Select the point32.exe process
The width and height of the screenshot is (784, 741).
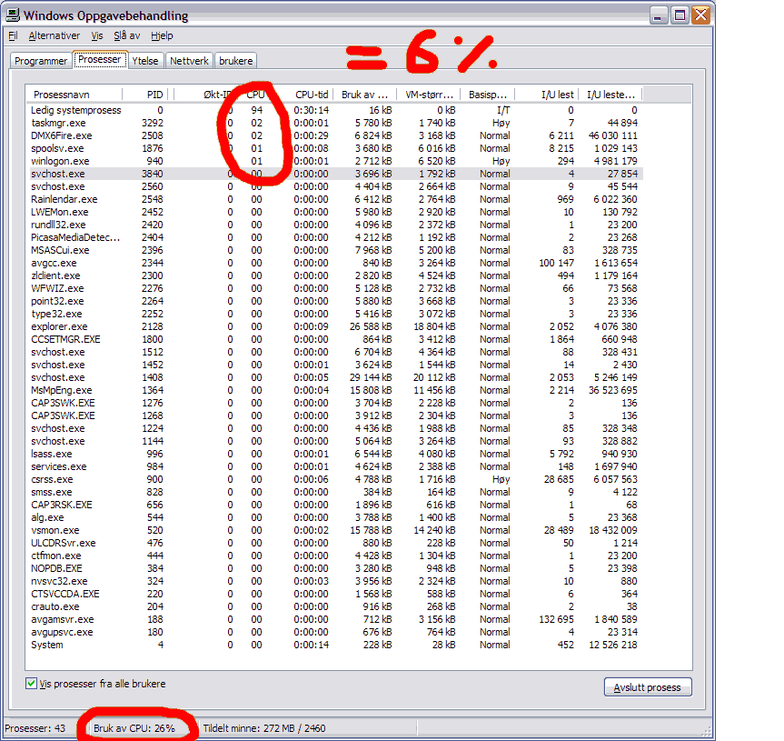point(334,301)
